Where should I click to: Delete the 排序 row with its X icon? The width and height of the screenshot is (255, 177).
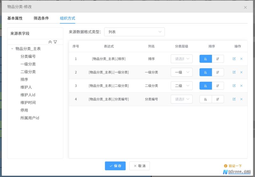click(x=241, y=59)
